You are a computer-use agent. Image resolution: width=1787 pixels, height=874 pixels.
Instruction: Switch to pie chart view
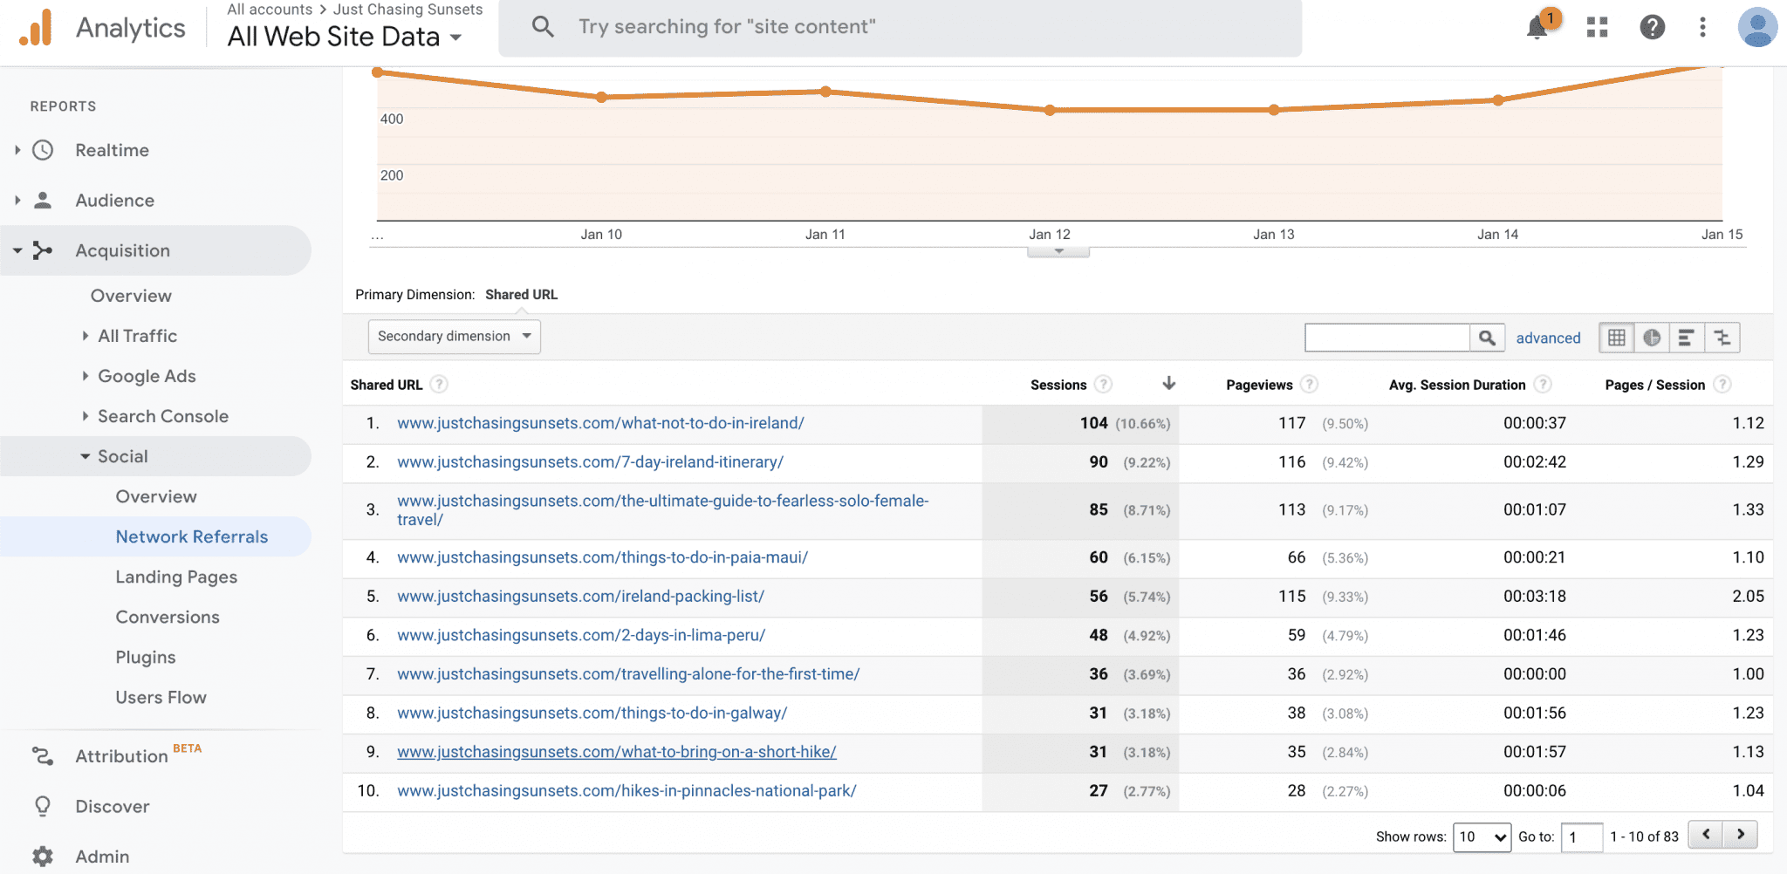1652,337
